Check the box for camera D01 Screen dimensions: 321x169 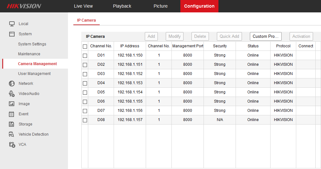(85, 56)
